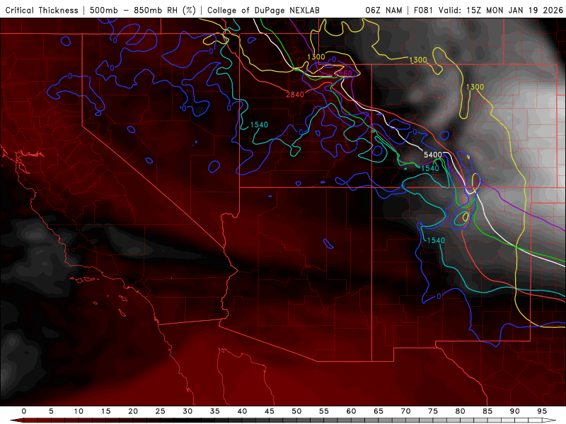Click the '75' legend tick label

(433, 411)
